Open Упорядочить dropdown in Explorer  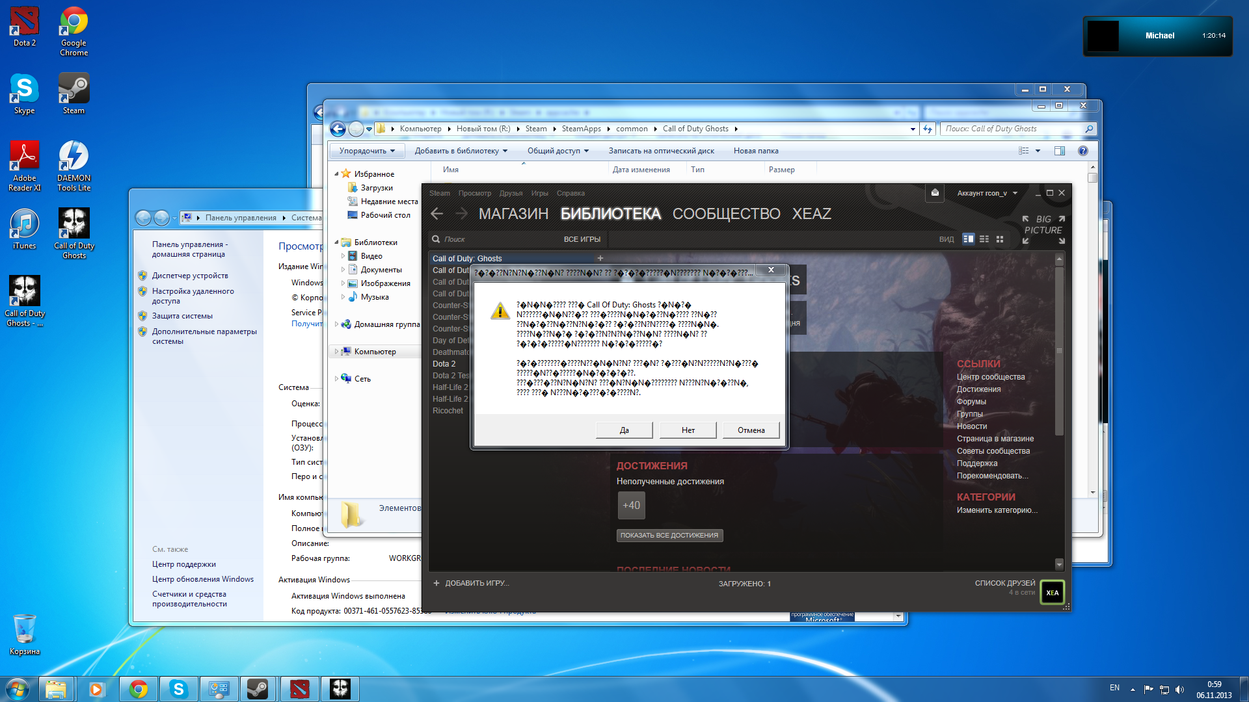click(x=367, y=151)
